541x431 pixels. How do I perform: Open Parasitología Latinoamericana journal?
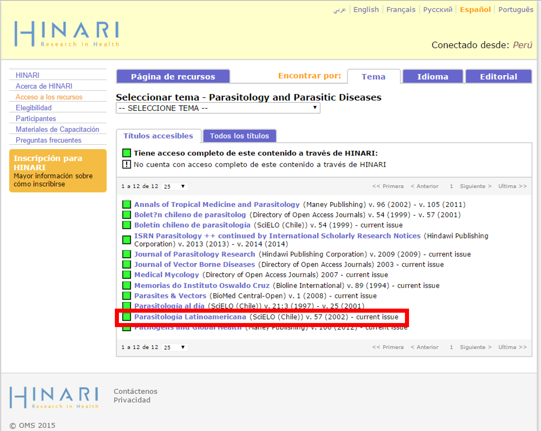pos(190,317)
